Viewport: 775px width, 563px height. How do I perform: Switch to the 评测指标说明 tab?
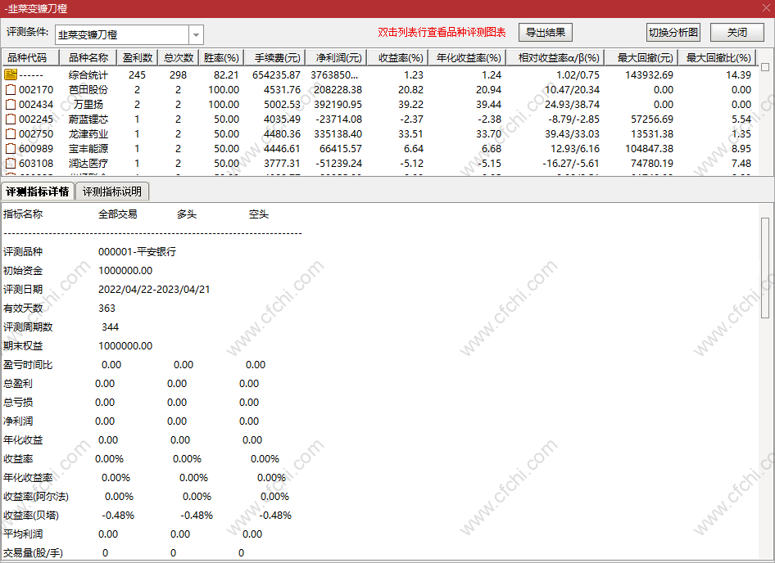pyautogui.click(x=112, y=191)
